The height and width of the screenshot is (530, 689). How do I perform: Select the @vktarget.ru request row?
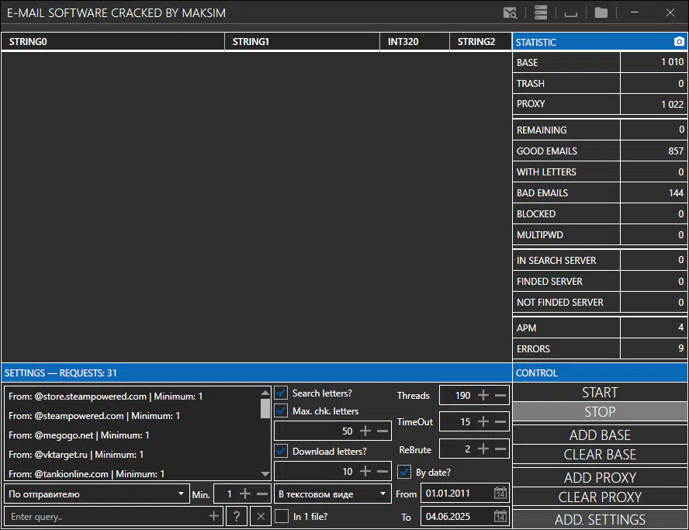pyautogui.click(x=133, y=454)
